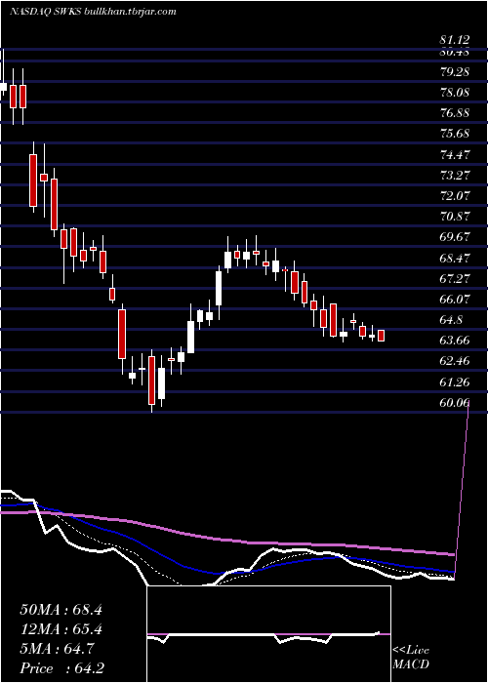This screenshot has width=488, height=683.
Task: Click the 66.07 price axis label
Action: (x=455, y=300)
